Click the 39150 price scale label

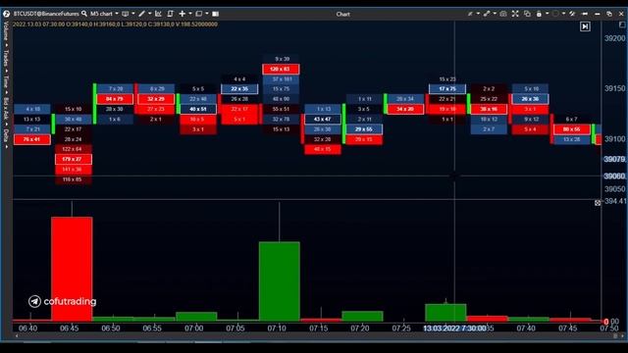coord(614,88)
